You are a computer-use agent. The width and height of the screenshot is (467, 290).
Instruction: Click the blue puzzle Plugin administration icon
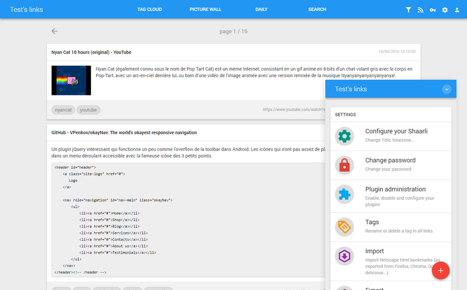344,195
